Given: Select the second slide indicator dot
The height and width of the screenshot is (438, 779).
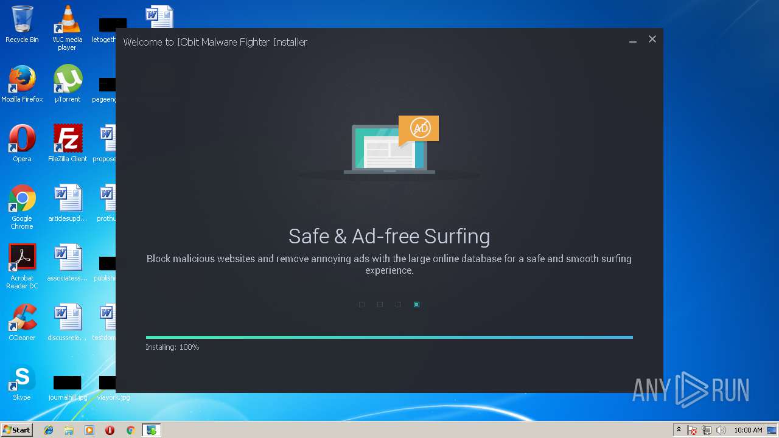Looking at the screenshot, I should click(x=380, y=304).
